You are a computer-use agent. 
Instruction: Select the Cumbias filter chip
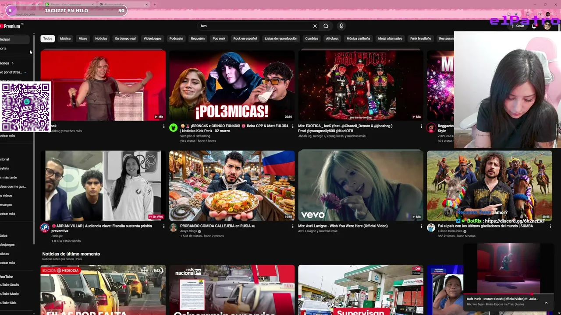[312, 38]
